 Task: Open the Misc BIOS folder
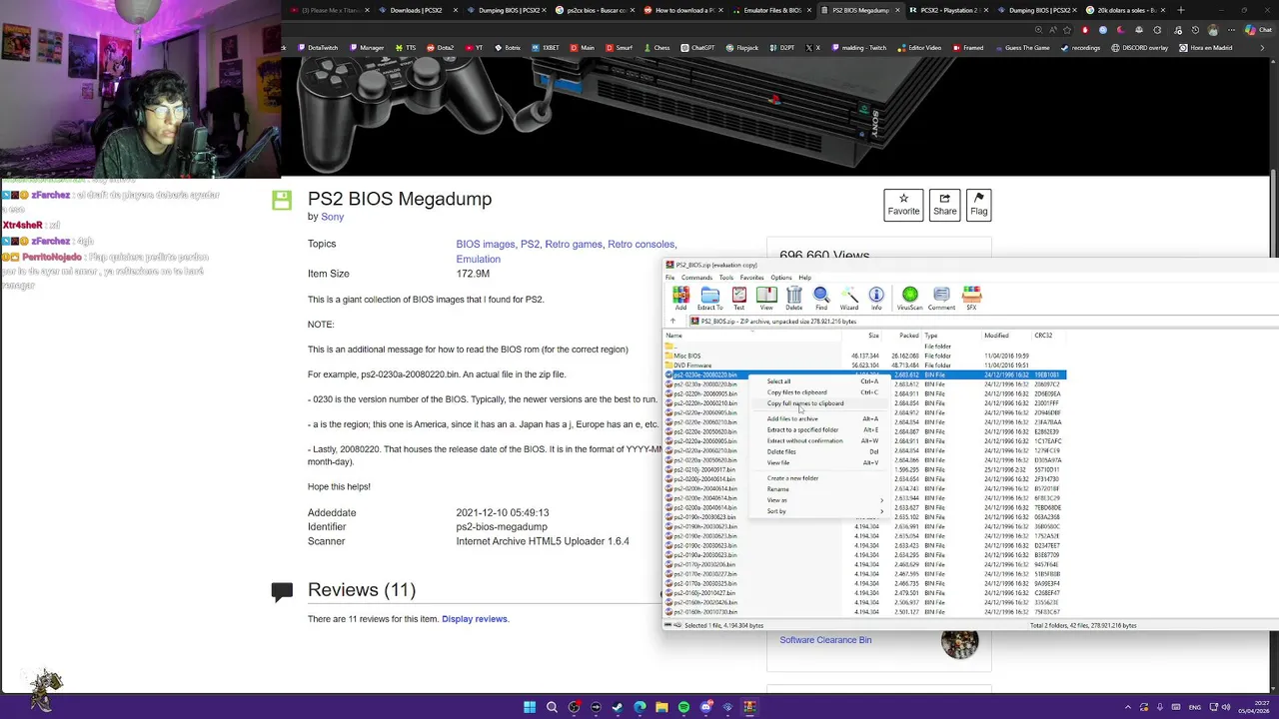coord(686,356)
